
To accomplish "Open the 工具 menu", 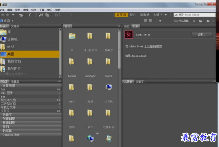I will point(42,10).
